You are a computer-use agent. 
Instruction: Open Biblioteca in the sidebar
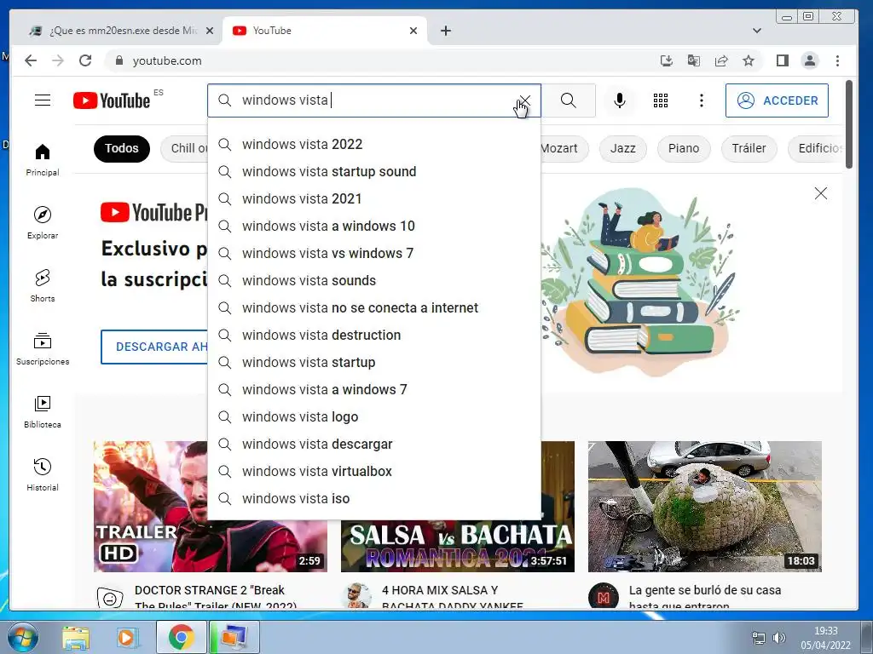click(43, 411)
